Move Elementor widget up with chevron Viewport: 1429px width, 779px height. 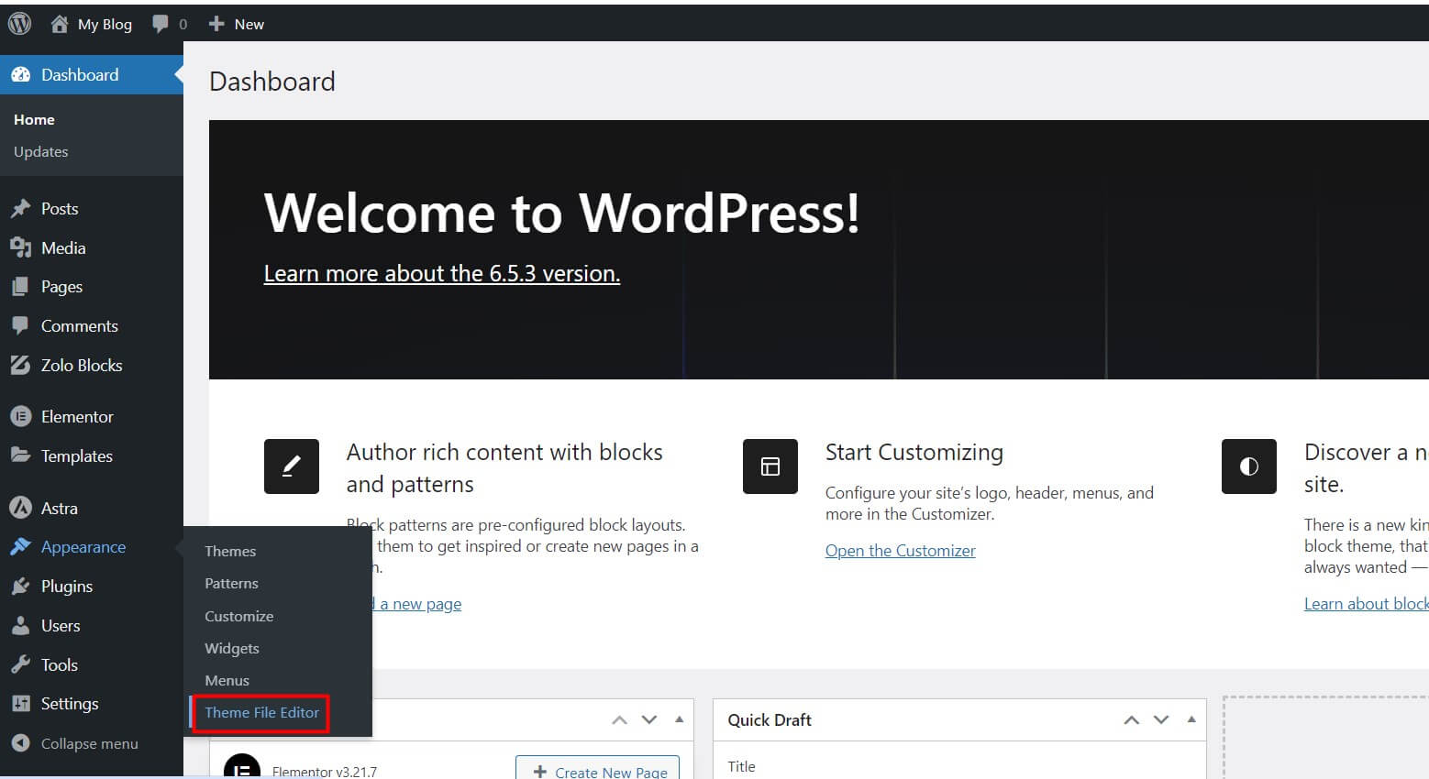[620, 720]
